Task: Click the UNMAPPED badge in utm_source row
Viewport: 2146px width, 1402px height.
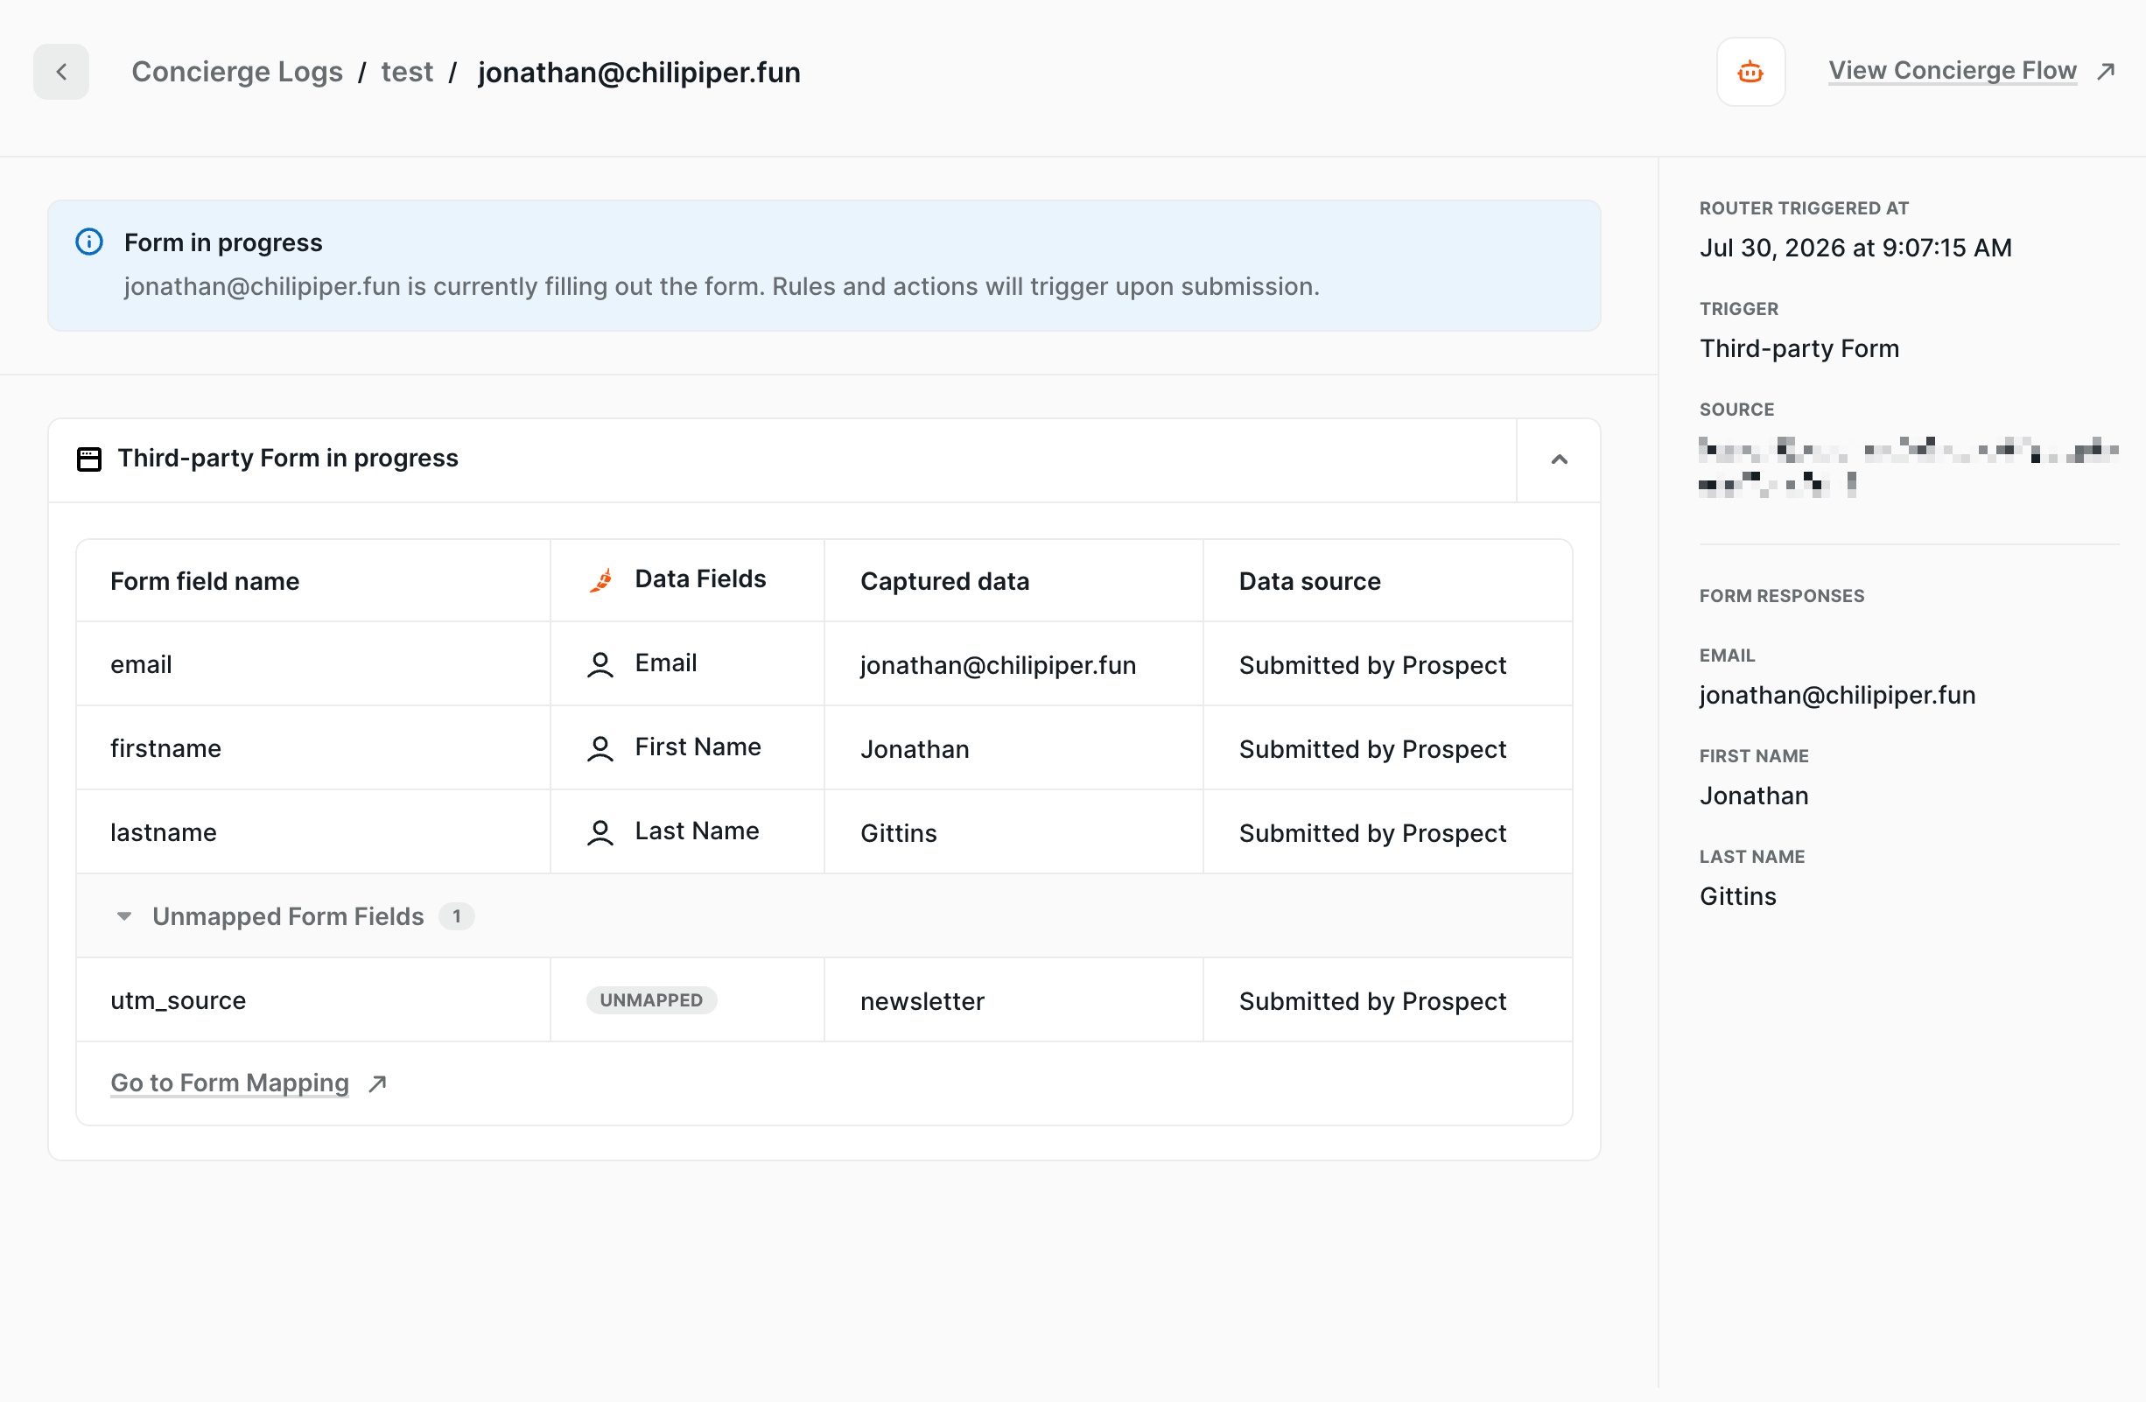Action: [651, 1000]
